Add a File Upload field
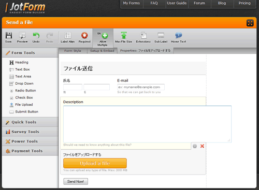Image resolution: width=259 pixels, height=190 pixels. (21, 105)
